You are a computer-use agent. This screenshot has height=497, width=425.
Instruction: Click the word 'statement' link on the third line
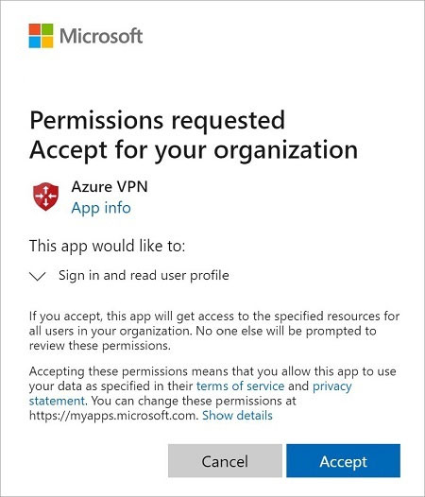click(57, 401)
